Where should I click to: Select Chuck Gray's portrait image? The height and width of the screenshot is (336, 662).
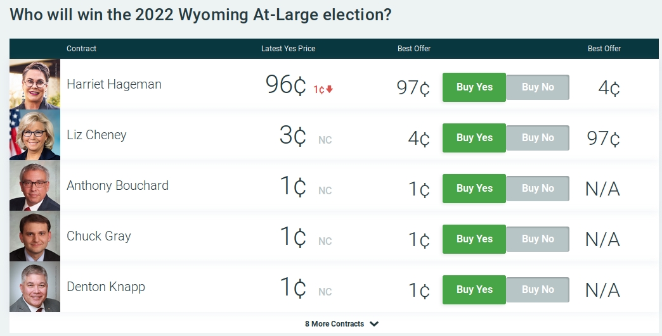(x=35, y=236)
